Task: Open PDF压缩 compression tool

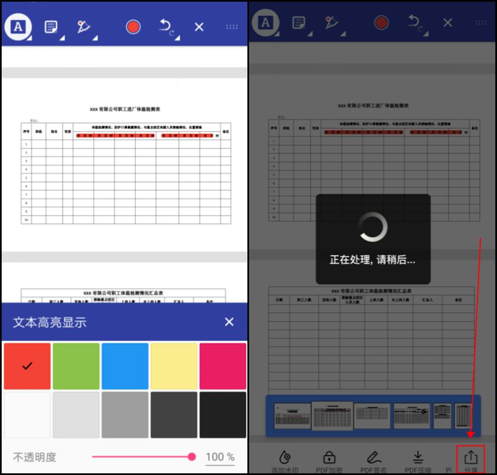Action: (x=418, y=461)
